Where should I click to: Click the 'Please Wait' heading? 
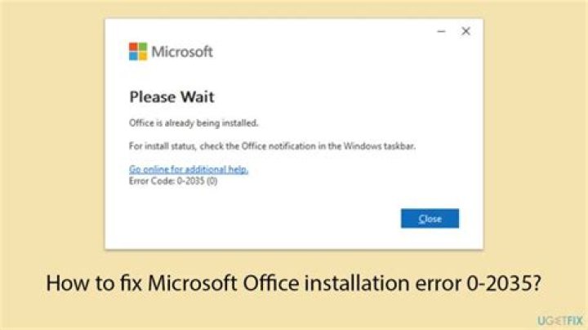tap(171, 97)
